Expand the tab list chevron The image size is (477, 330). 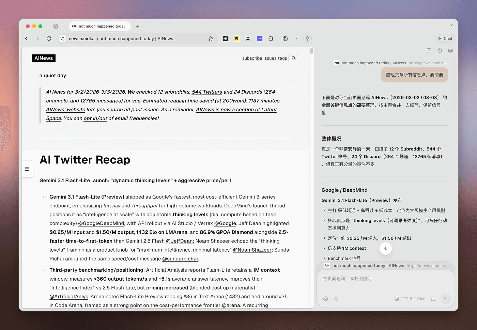pyautogui.click(x=451, y=25)
